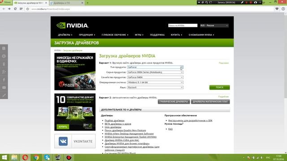The height and width of the screenshot is (161, 287).
Task: Click the NVIDIA logo
Action: coord(73,25)
